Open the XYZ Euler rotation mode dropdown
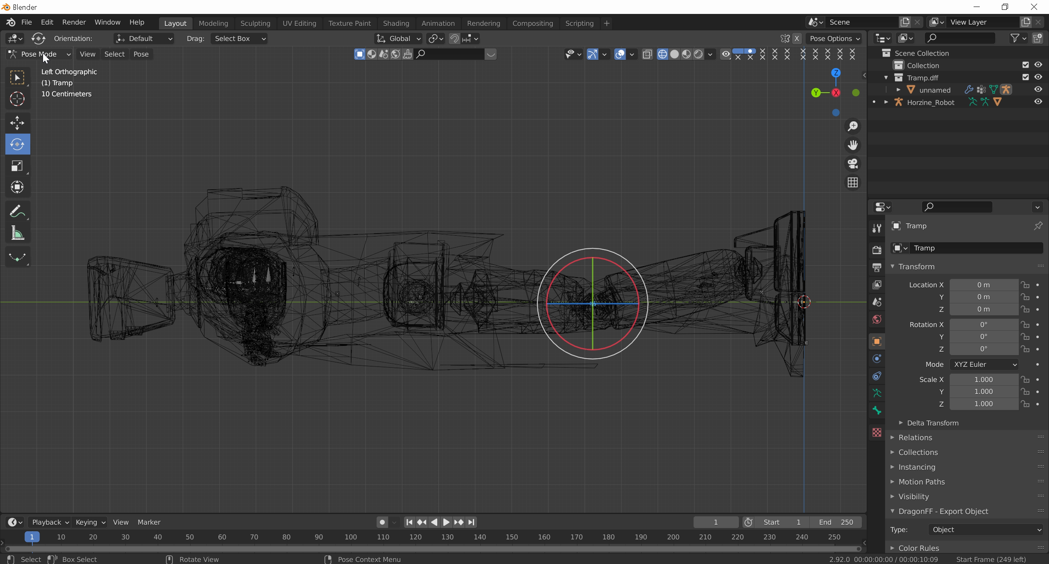The height and width of the screenshot is (564, 1049). tap(984, 364)
